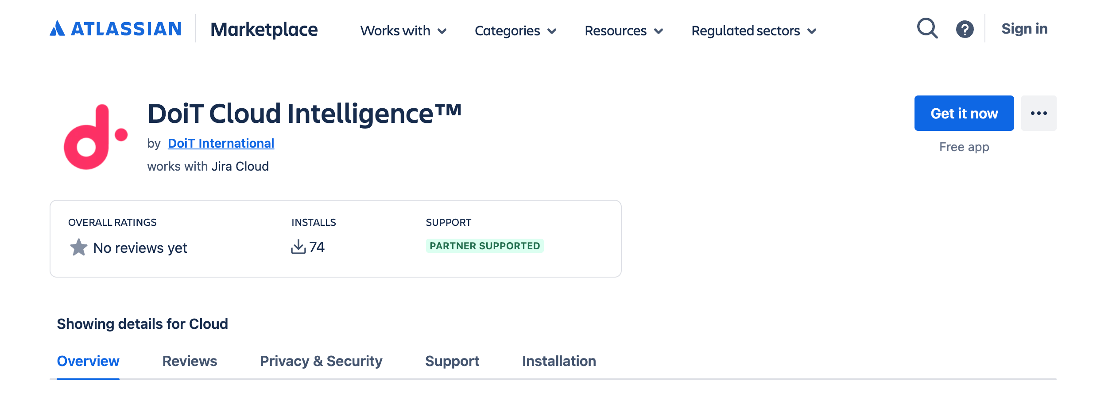Image resolution: width=1116 pixels, height=404 pixels.
Task: Open the Privacy & Security tab
Action: (321, 361)
